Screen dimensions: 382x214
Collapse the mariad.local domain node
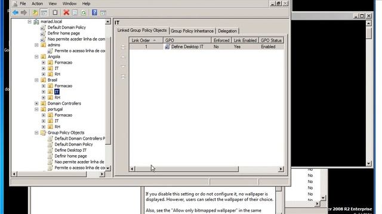coord(29,21)
